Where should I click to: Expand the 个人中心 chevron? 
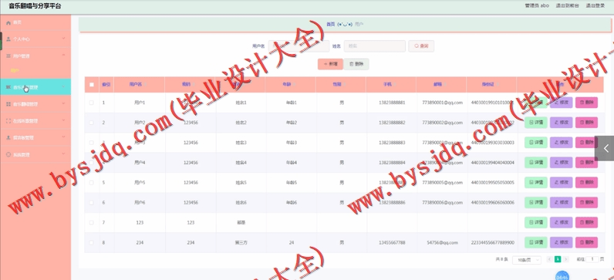pos(63,39)
